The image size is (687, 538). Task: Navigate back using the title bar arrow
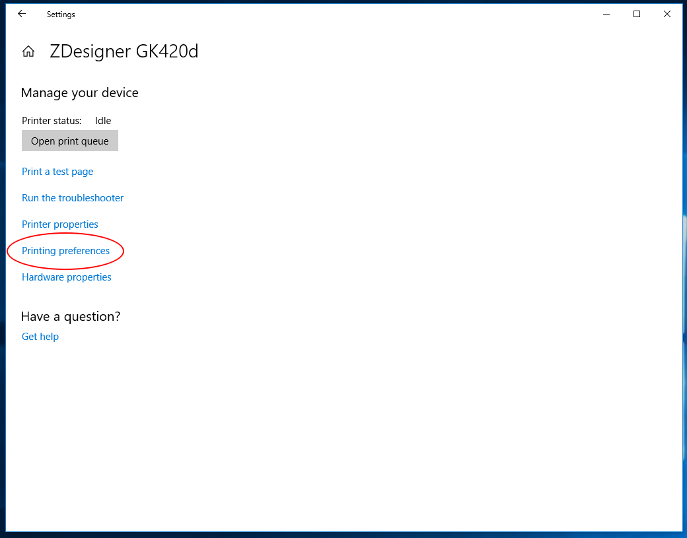21,13
